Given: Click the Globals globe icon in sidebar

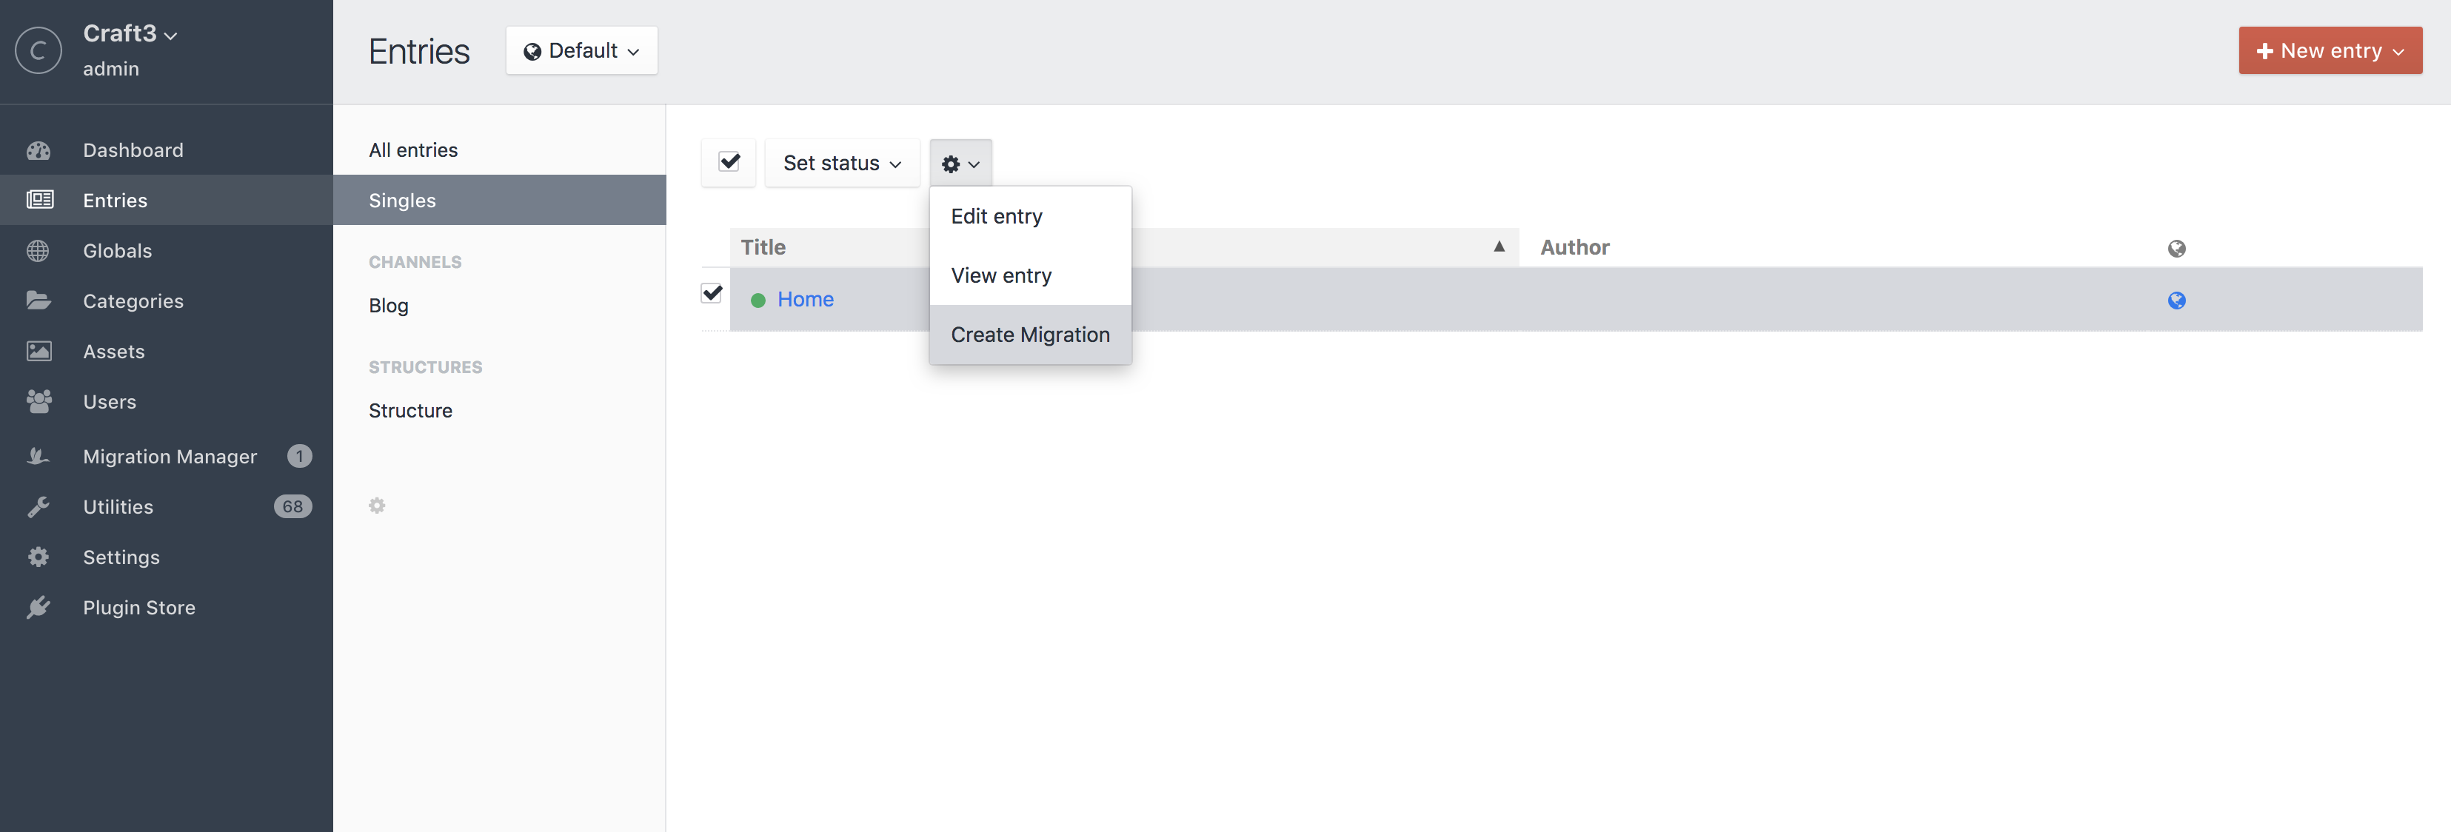Looking at the screenshot, I should click(x=39, y=251).
